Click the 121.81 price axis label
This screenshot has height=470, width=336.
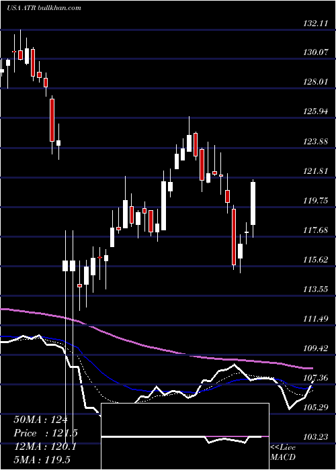[315, 171]
